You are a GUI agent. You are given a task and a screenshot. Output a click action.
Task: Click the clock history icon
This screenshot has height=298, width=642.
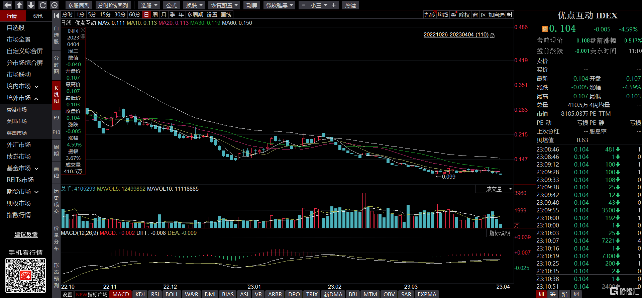(54, 5)
